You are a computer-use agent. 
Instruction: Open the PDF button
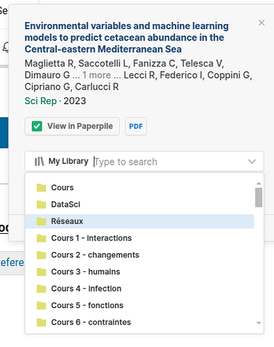pos(136,126)
